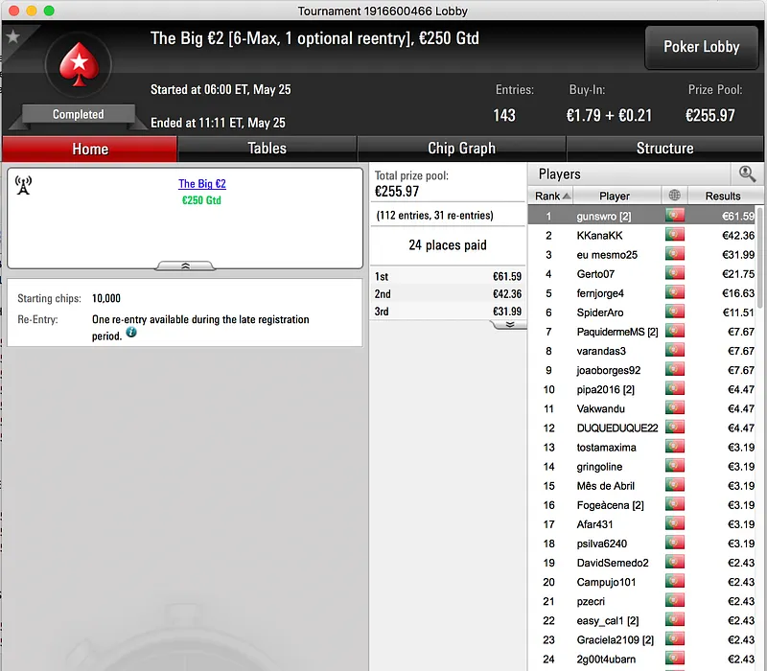The image size is (767, 671).
Task: Click the PokerStars spade logo
Action: [x=79, y=64]
